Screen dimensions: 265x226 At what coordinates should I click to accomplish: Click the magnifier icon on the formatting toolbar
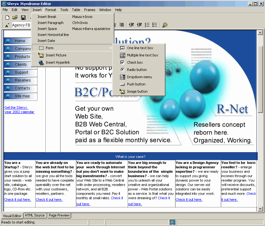165,25
